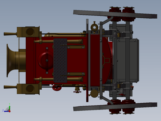Pick the circular port on the lower brass box

point(30,89)
